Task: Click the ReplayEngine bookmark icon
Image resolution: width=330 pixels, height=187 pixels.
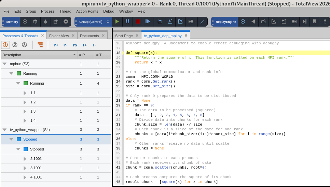Action: tap(314, 21)
